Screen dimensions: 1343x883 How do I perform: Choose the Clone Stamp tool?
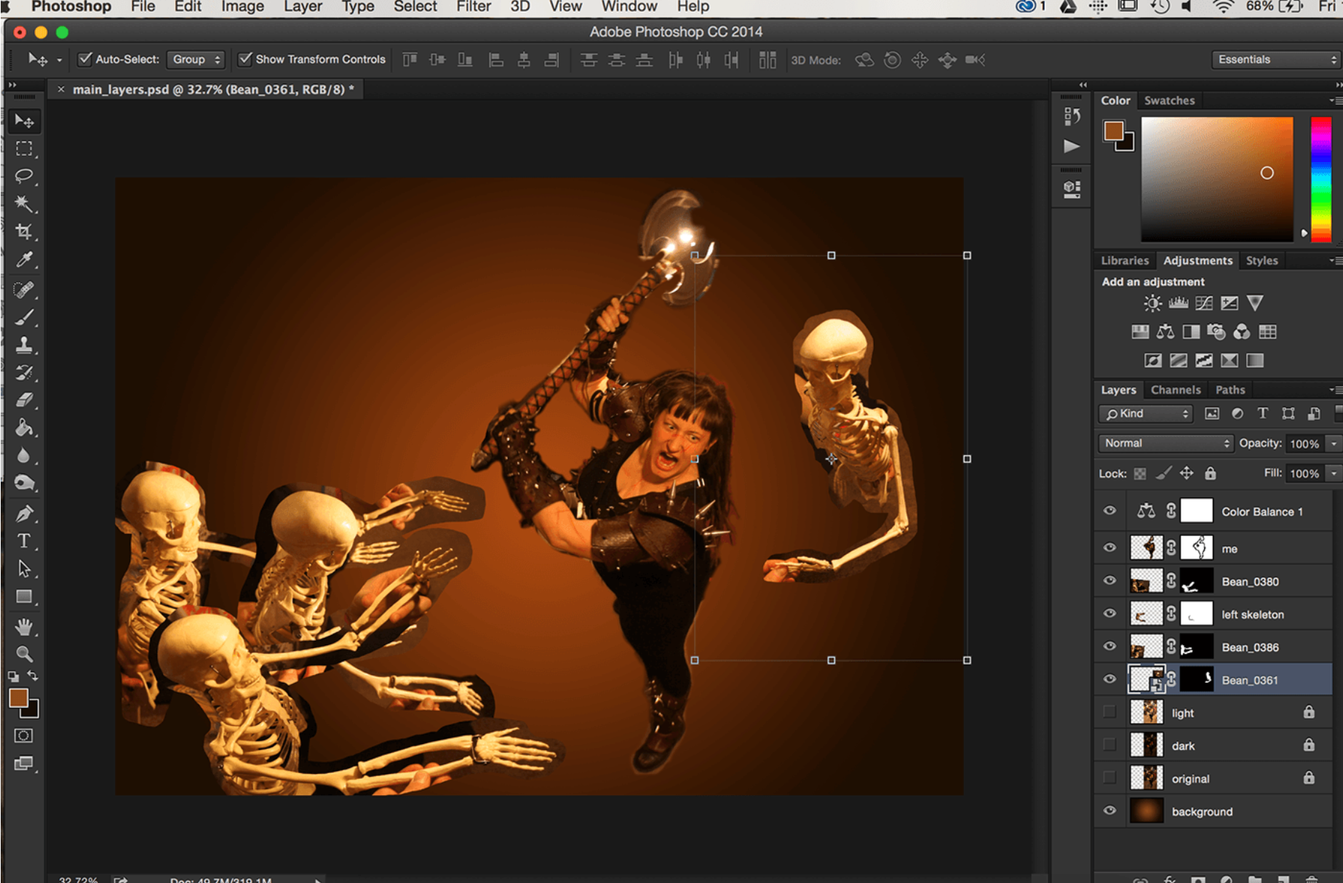[x=24, y=344]
